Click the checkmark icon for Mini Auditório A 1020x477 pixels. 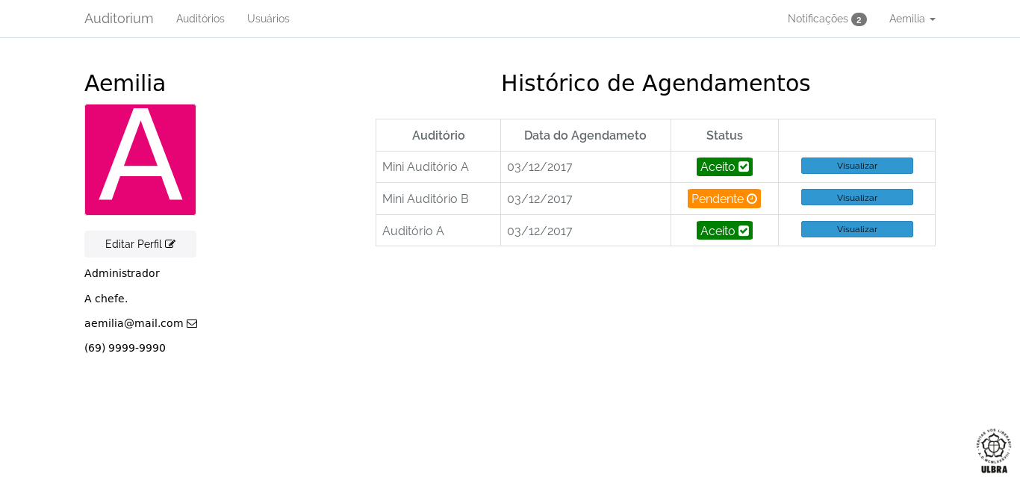click(744, 166)
